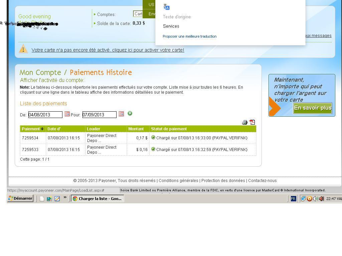Click the Paiements Histoire heading text
This screenshot has width=342, height=256.
[101, 72]
